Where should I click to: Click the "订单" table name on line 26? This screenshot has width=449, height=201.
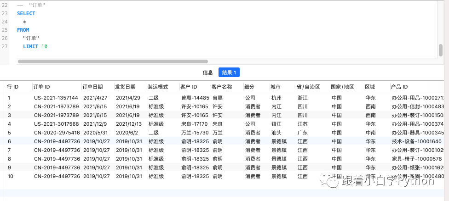point(31,38)
